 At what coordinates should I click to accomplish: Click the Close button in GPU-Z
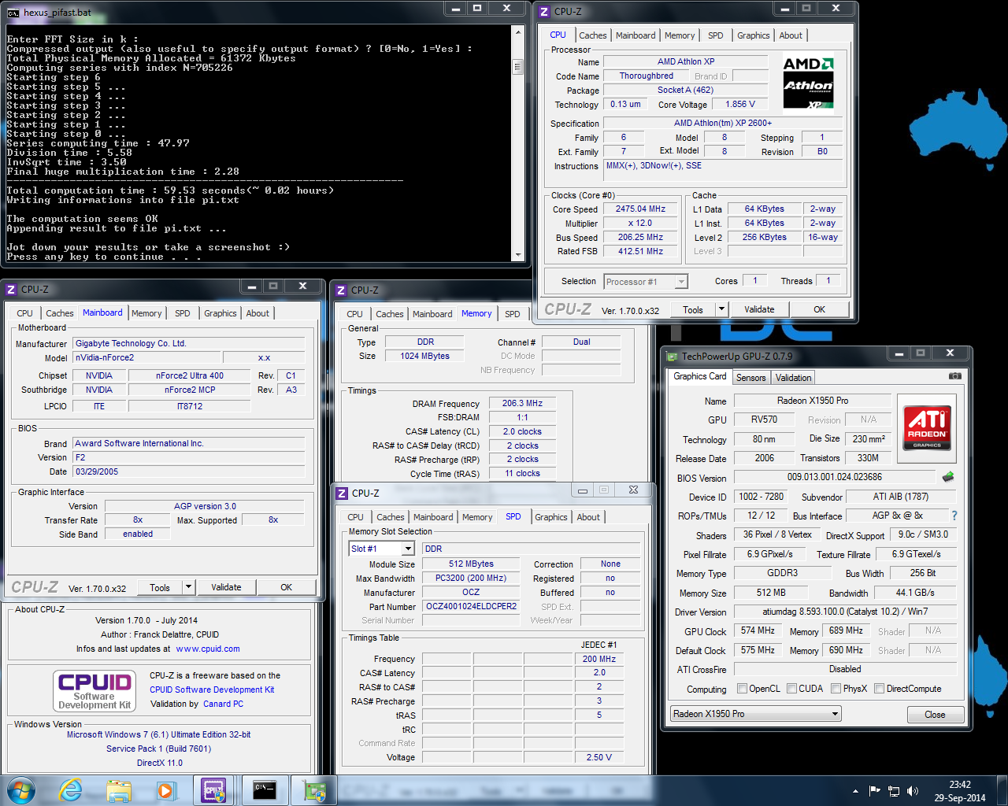tap(935, 715)
